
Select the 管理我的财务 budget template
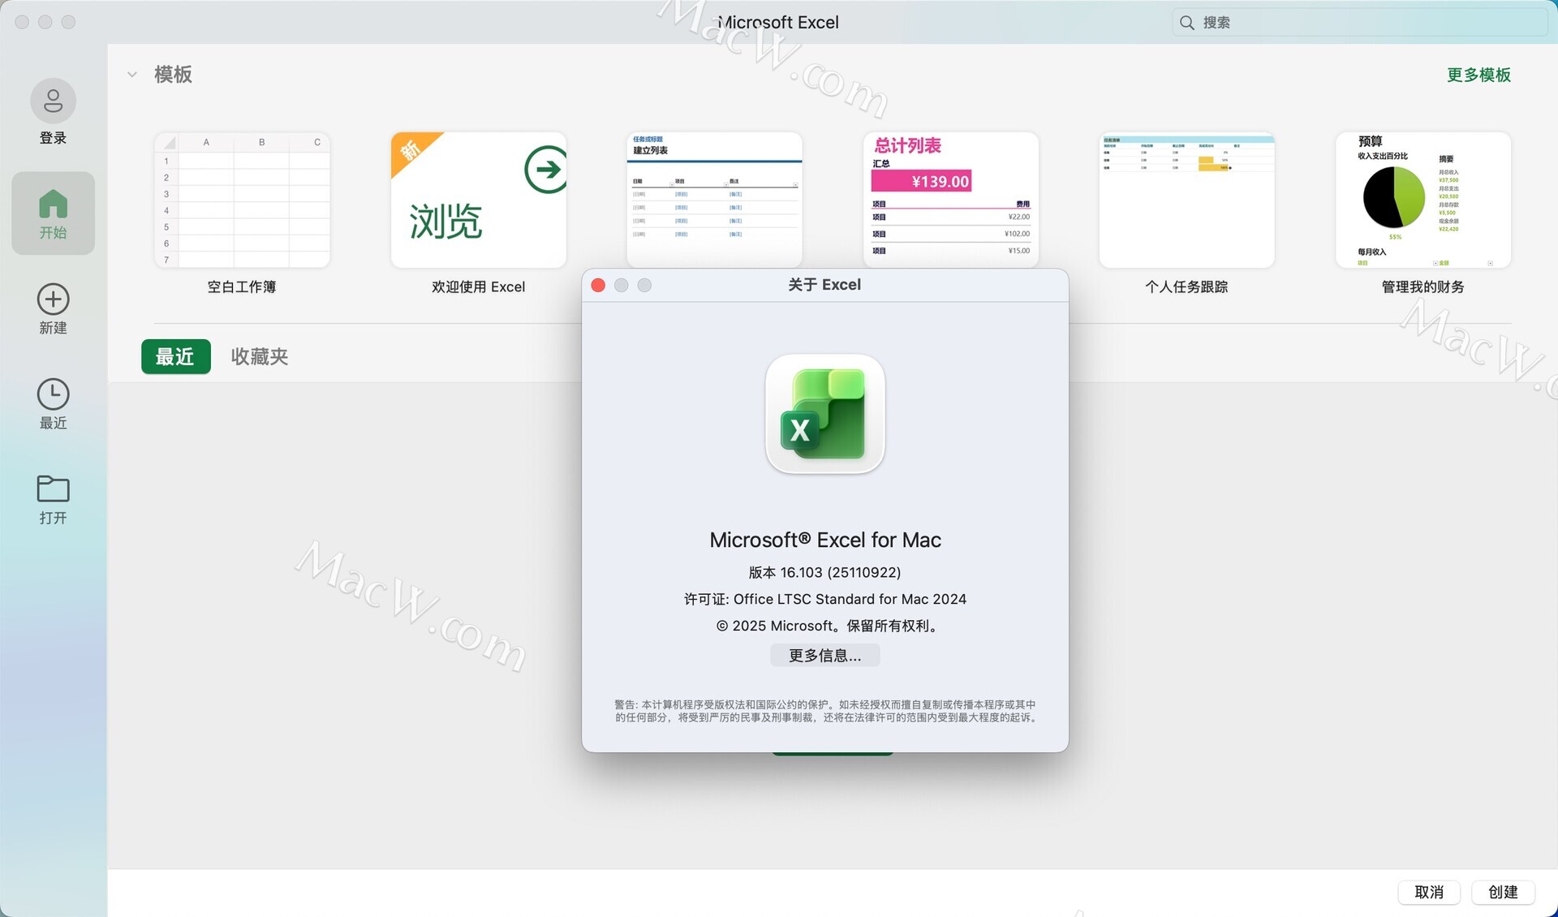1422,200
